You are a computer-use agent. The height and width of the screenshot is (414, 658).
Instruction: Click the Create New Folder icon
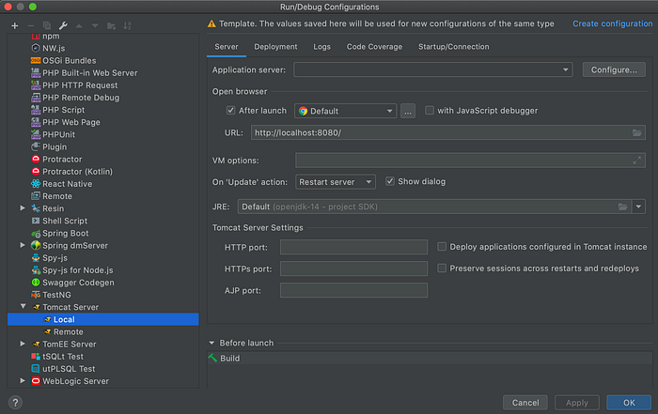(x=111, y=26)
